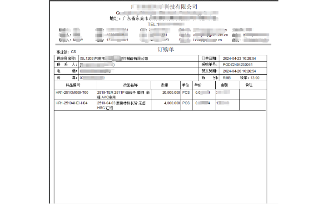Image resolution: width=327 pixels, height=204 pixels.
Task: Click the 料品编号 column header
Action: tap(73, 85)
